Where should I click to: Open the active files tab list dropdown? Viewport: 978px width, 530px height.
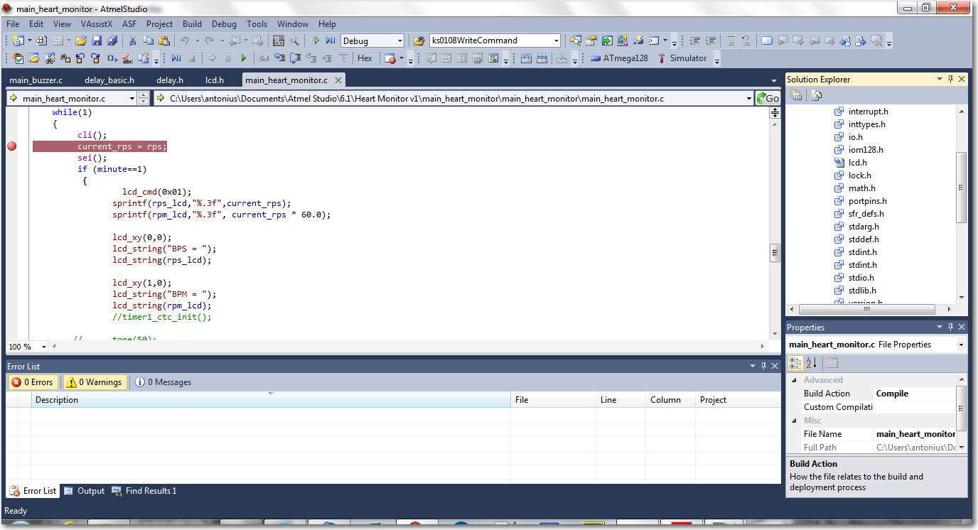(774, 80)
